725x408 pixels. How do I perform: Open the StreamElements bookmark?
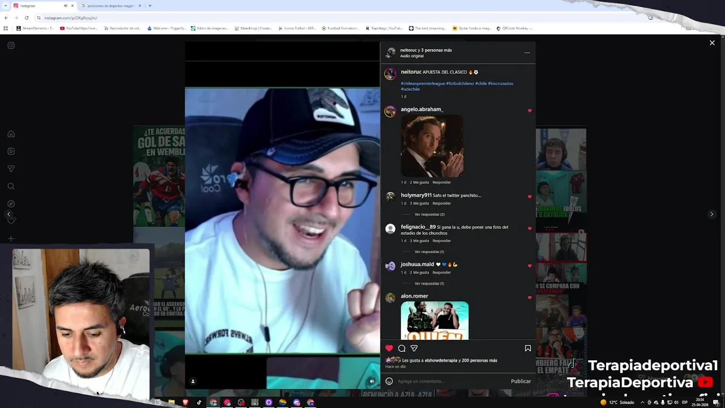[35, 28]
